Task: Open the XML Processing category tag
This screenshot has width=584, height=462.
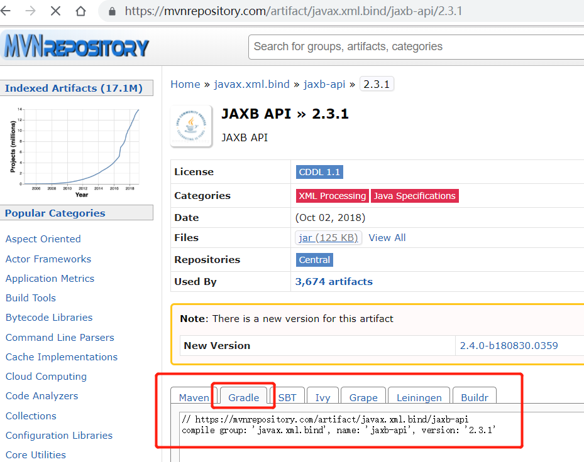Action: pyautogui.click(x=332, y=196)
